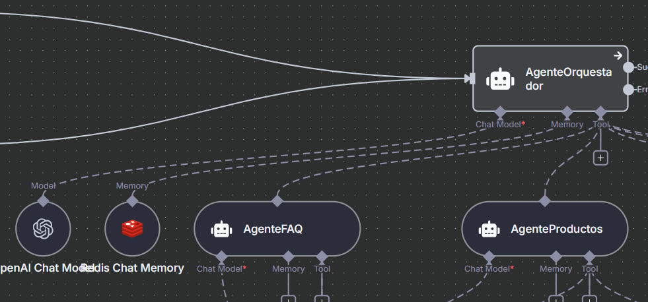Image resolution: width=648 pixels, height=302 pixels.
Task: Click the arrow icon on AgenteOrquestador node
Action: click(618, 55)
